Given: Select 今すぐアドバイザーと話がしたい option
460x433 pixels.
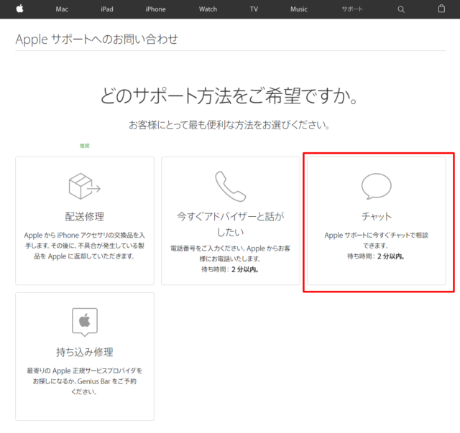Looking at the screenshot, I should point(230,224).
